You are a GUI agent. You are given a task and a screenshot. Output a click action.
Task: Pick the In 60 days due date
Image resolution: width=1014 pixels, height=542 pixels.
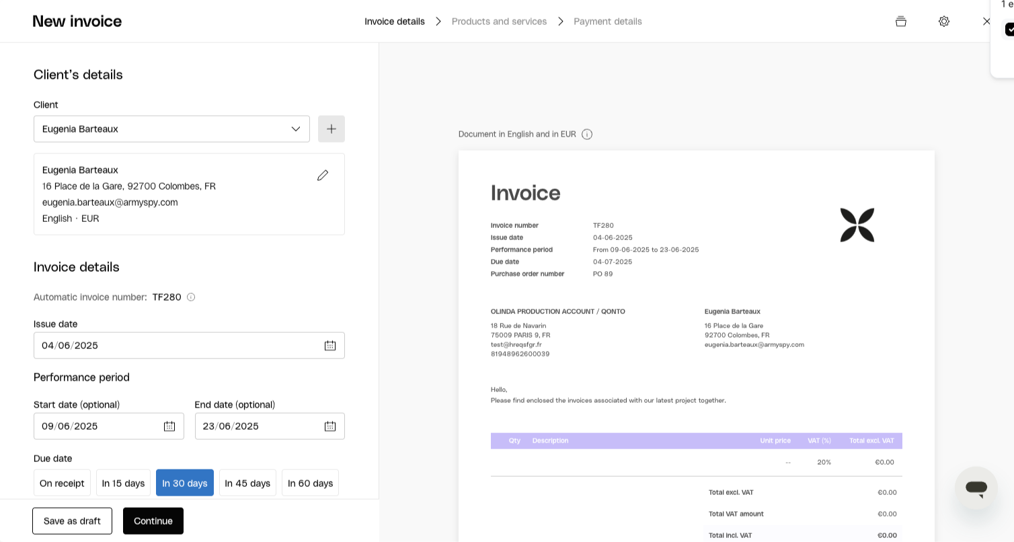click(x=310, y=483)
